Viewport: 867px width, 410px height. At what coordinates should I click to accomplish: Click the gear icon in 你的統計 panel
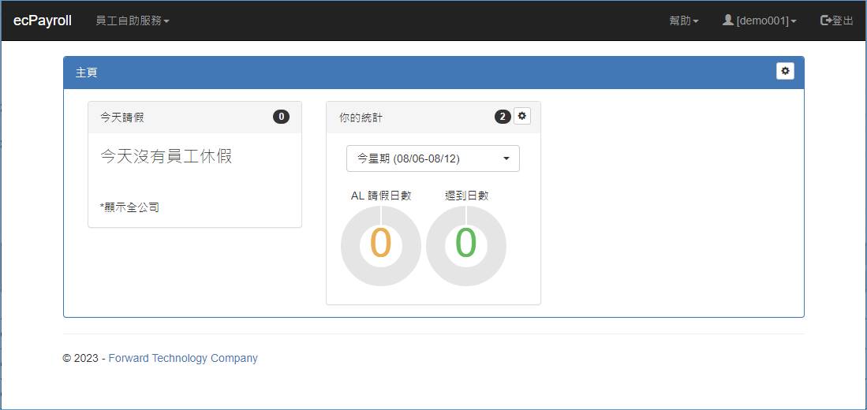(522, 117)
